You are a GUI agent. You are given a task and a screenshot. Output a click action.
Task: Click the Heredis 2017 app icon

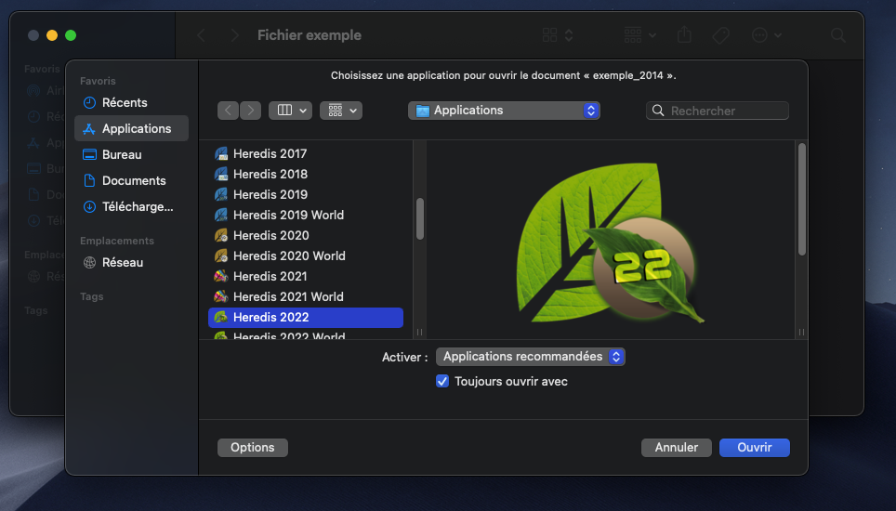[x=221, y=154]
